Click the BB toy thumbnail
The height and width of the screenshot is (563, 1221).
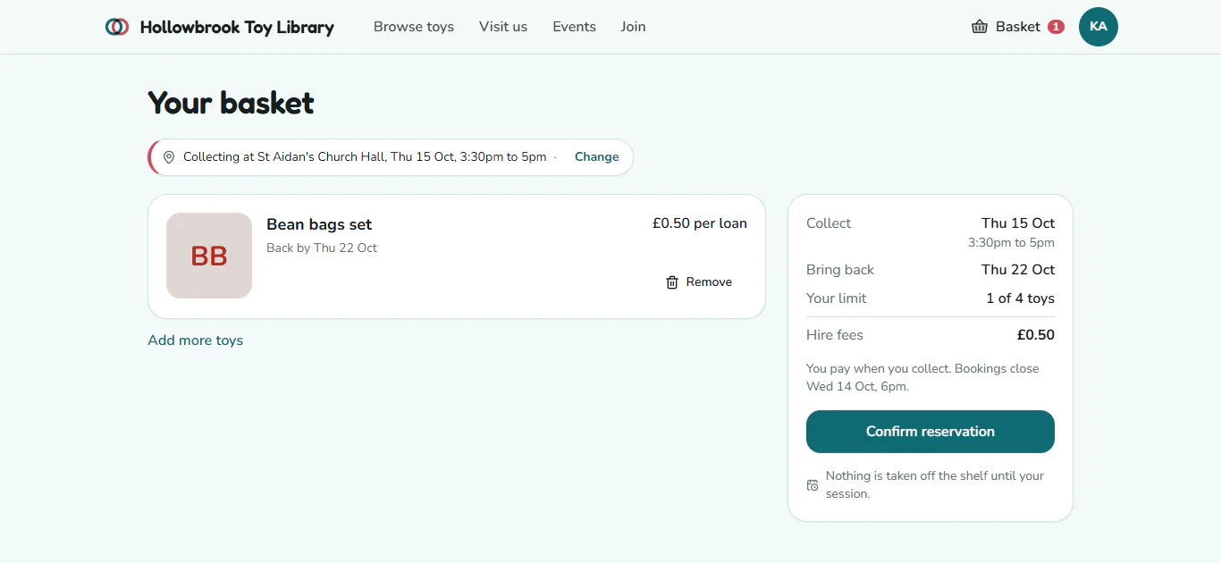click(209, 256)
